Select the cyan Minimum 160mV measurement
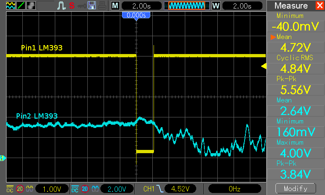325x195 pixels. 296,128
